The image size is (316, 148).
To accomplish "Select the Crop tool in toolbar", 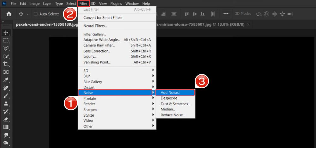I will [x=6, y=64].
